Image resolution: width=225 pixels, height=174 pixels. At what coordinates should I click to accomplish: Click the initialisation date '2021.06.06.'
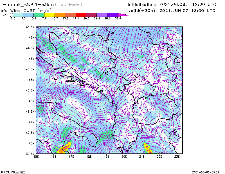(x=173, y=5)
